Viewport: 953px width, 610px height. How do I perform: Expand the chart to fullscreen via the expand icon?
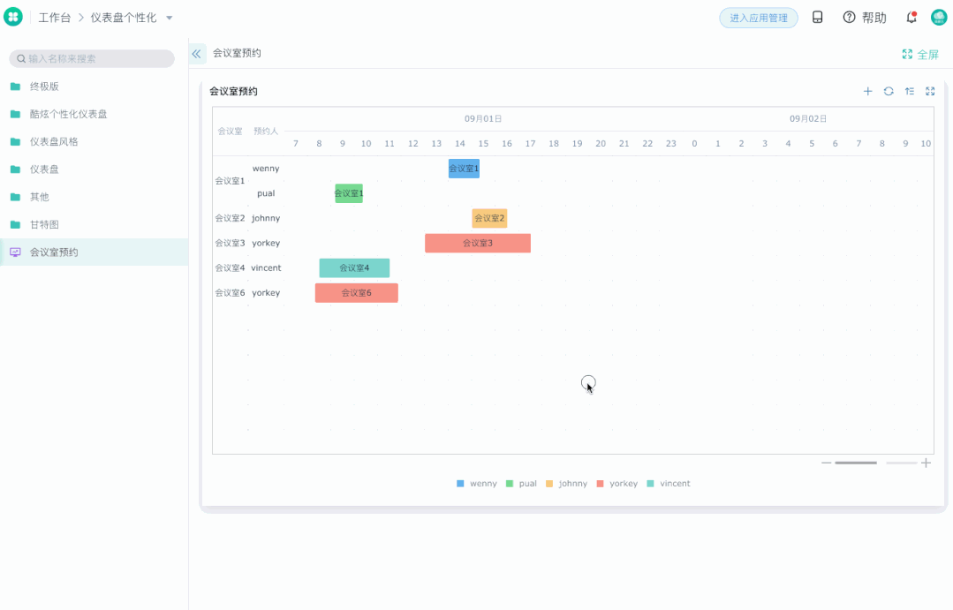click(929, 91)
